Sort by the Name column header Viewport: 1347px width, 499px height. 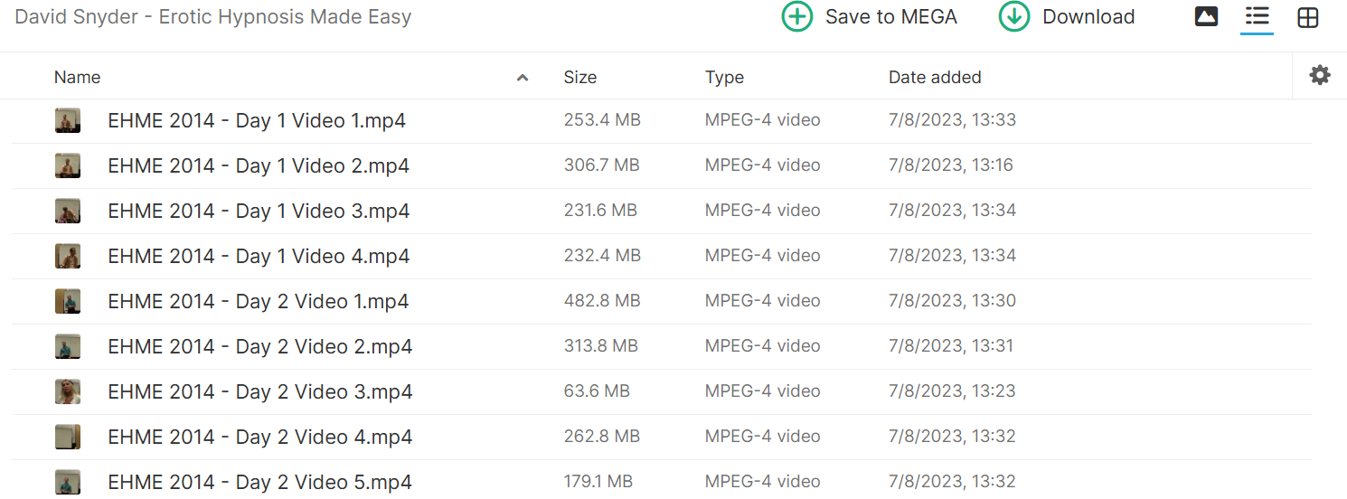77,77
